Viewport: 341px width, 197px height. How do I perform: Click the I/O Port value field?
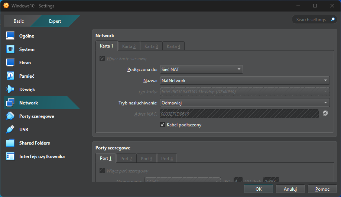pos(271,181)
